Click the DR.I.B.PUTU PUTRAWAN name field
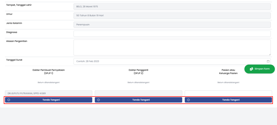Viewport: 277px width, 125px height. [x=48, y=93]
